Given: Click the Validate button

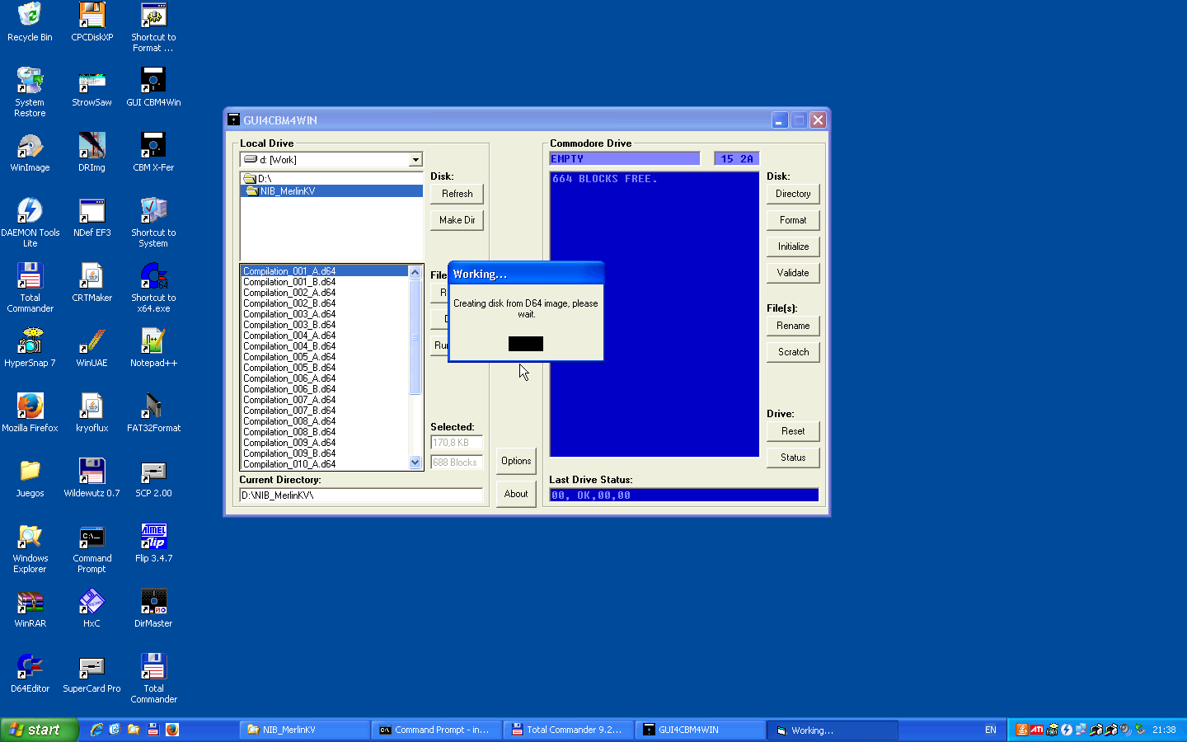Looking at the screenshot, I should pos(793,273).
